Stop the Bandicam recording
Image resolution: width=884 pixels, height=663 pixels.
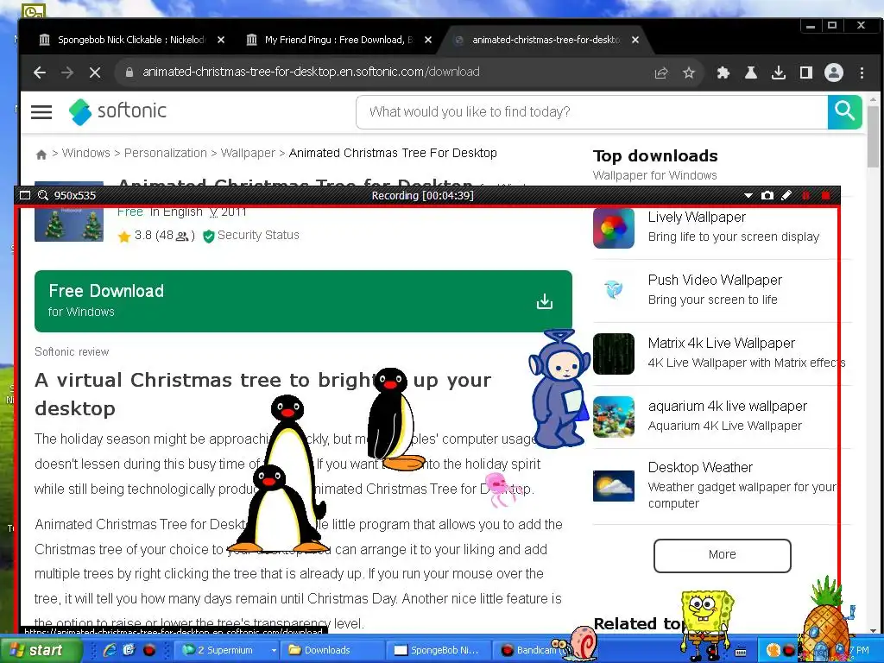tap(825, 195)
